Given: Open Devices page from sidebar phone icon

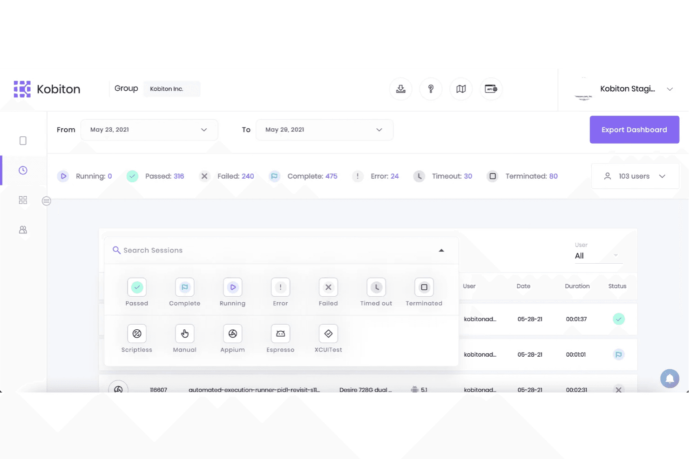Looking at the screenshot, I should tap(23, 140).
